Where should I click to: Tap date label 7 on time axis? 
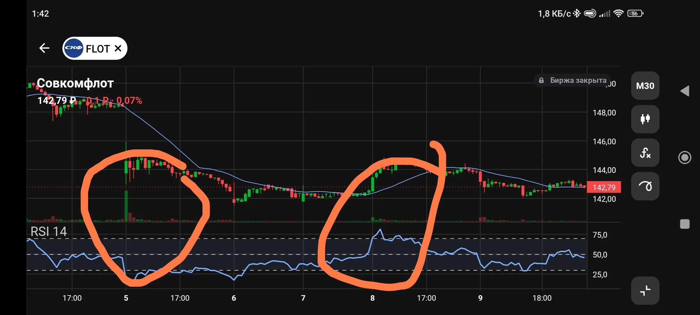[303, 298]
